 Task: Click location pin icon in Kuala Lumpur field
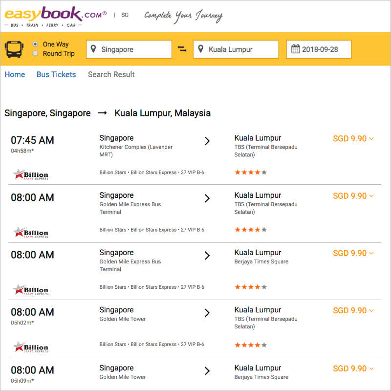200,49
